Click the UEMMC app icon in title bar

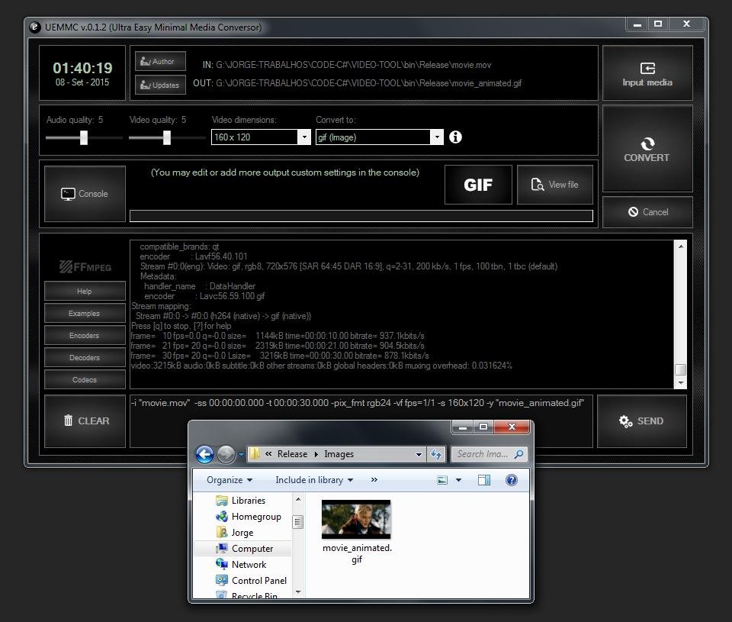35,27
